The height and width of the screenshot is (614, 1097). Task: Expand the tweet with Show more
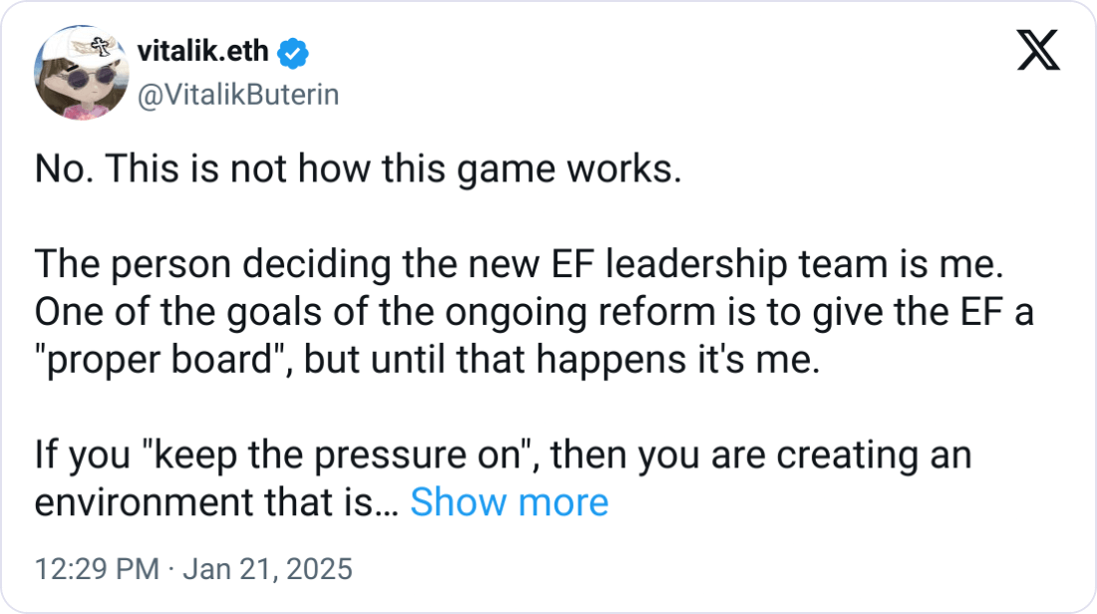pos(509,502)
